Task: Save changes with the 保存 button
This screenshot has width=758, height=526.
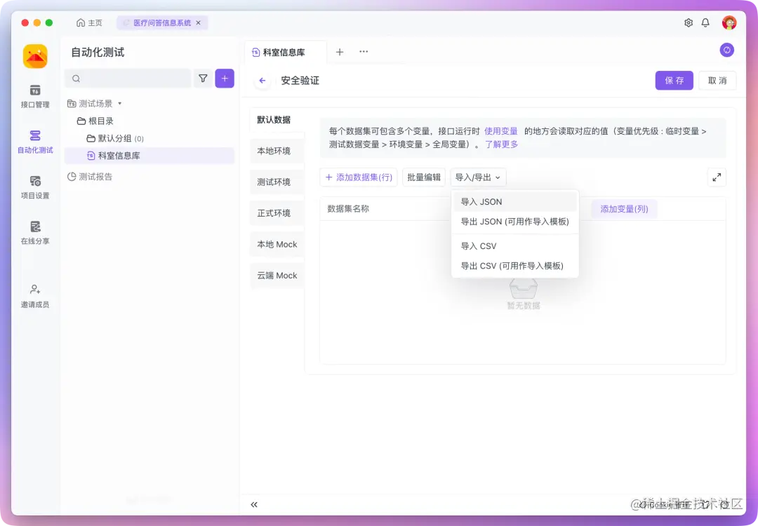Action: (x=674, y=81)
